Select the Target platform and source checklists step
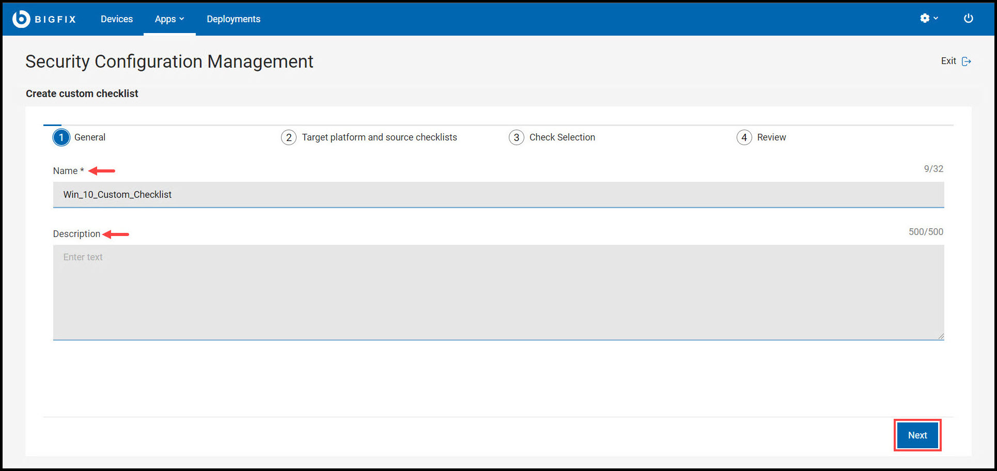The image size is (997, 471). coord(379,137)
